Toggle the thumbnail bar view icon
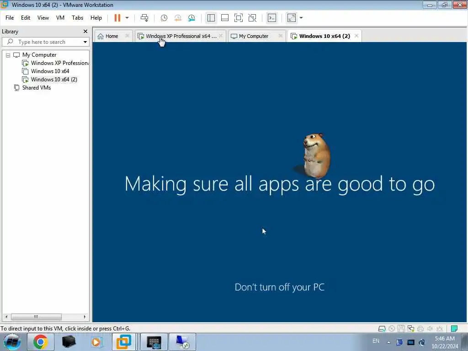Screen dimensions: 468x351 pyautogui.click(x=225, y=18)
